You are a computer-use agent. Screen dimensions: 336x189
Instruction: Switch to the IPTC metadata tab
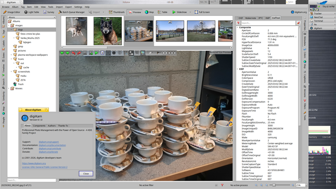(260, 18)
